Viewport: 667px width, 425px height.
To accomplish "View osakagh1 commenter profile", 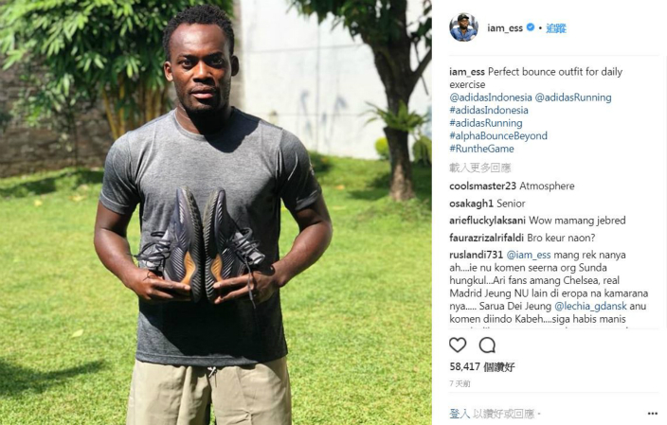I will [x=471, y=204].
